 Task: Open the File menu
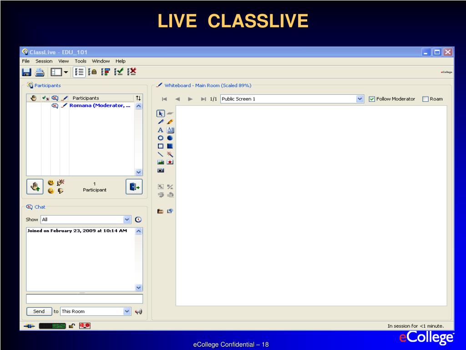click(x=26, y=61)
